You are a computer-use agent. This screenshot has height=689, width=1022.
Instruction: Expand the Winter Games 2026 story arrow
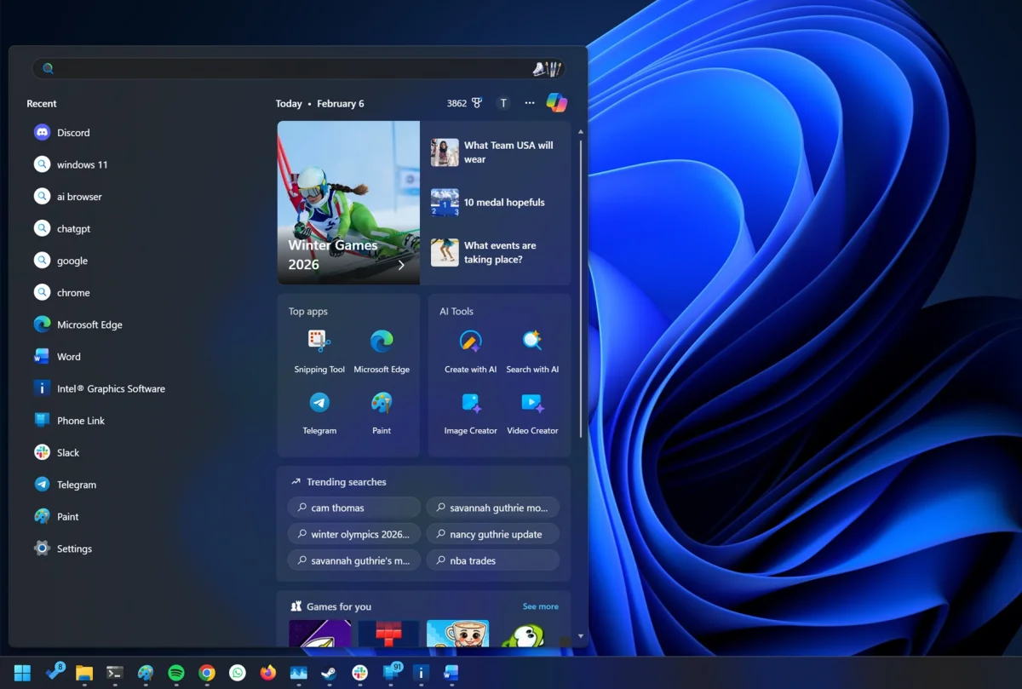400,265
